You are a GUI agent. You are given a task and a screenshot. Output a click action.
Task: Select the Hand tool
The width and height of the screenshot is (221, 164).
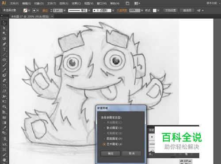tap(4, 160)
